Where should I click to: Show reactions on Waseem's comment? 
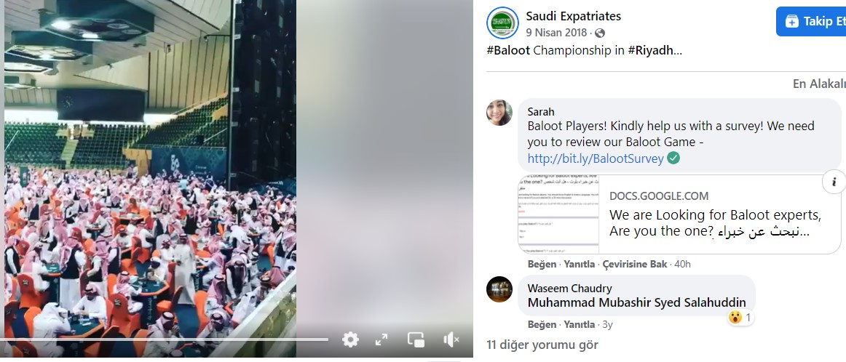click(x=740, y=317)
